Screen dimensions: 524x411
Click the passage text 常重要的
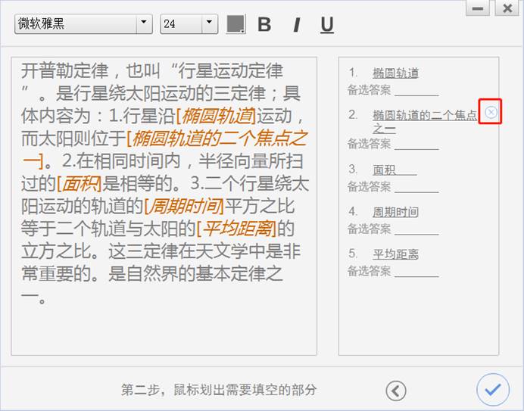pyautogui.click(x=55, y=274)
